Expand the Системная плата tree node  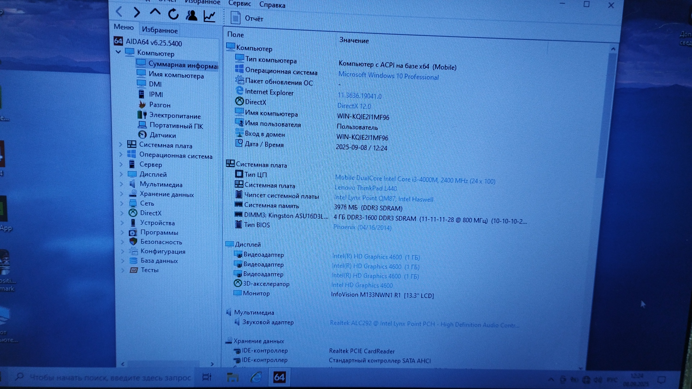tap(121, 144)
